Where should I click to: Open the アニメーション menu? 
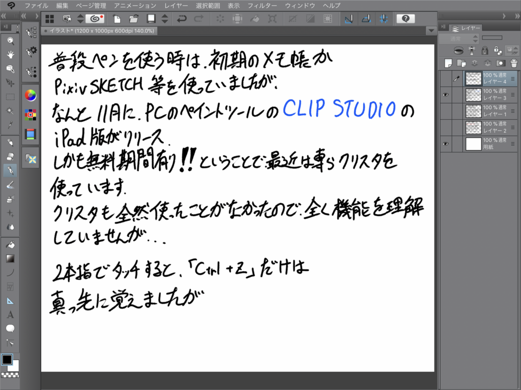(136, 6)
